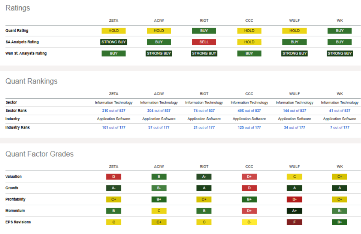The width and height of the screenshot is (361, 234).
Task: Open ZETA sector rank 316 link
Action: (x=105, y=111)
